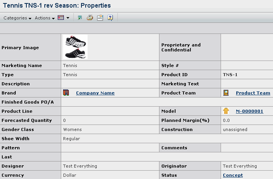Click the Product ID value TNS-1
Viewport: 273px width, 179px height.
[x=230, y=75]
